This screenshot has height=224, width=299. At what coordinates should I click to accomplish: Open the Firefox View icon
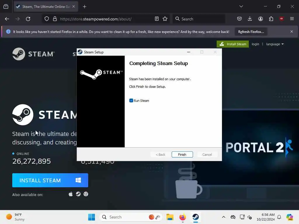[x=6, y=7]
